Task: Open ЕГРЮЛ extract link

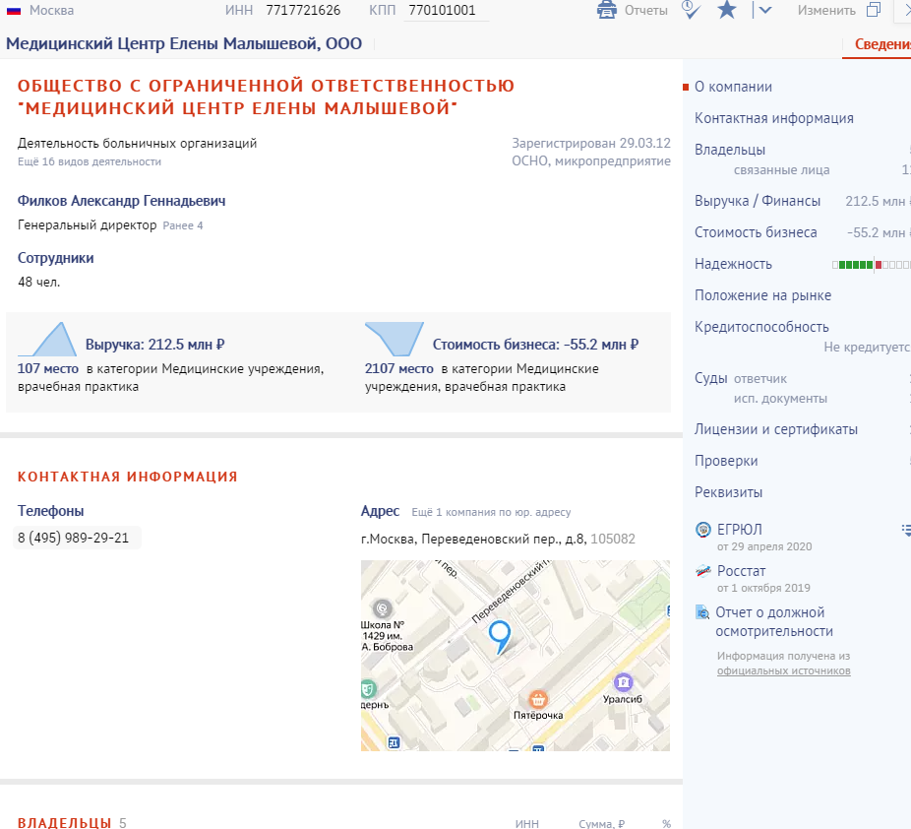Action: click(x=739, y=530)
